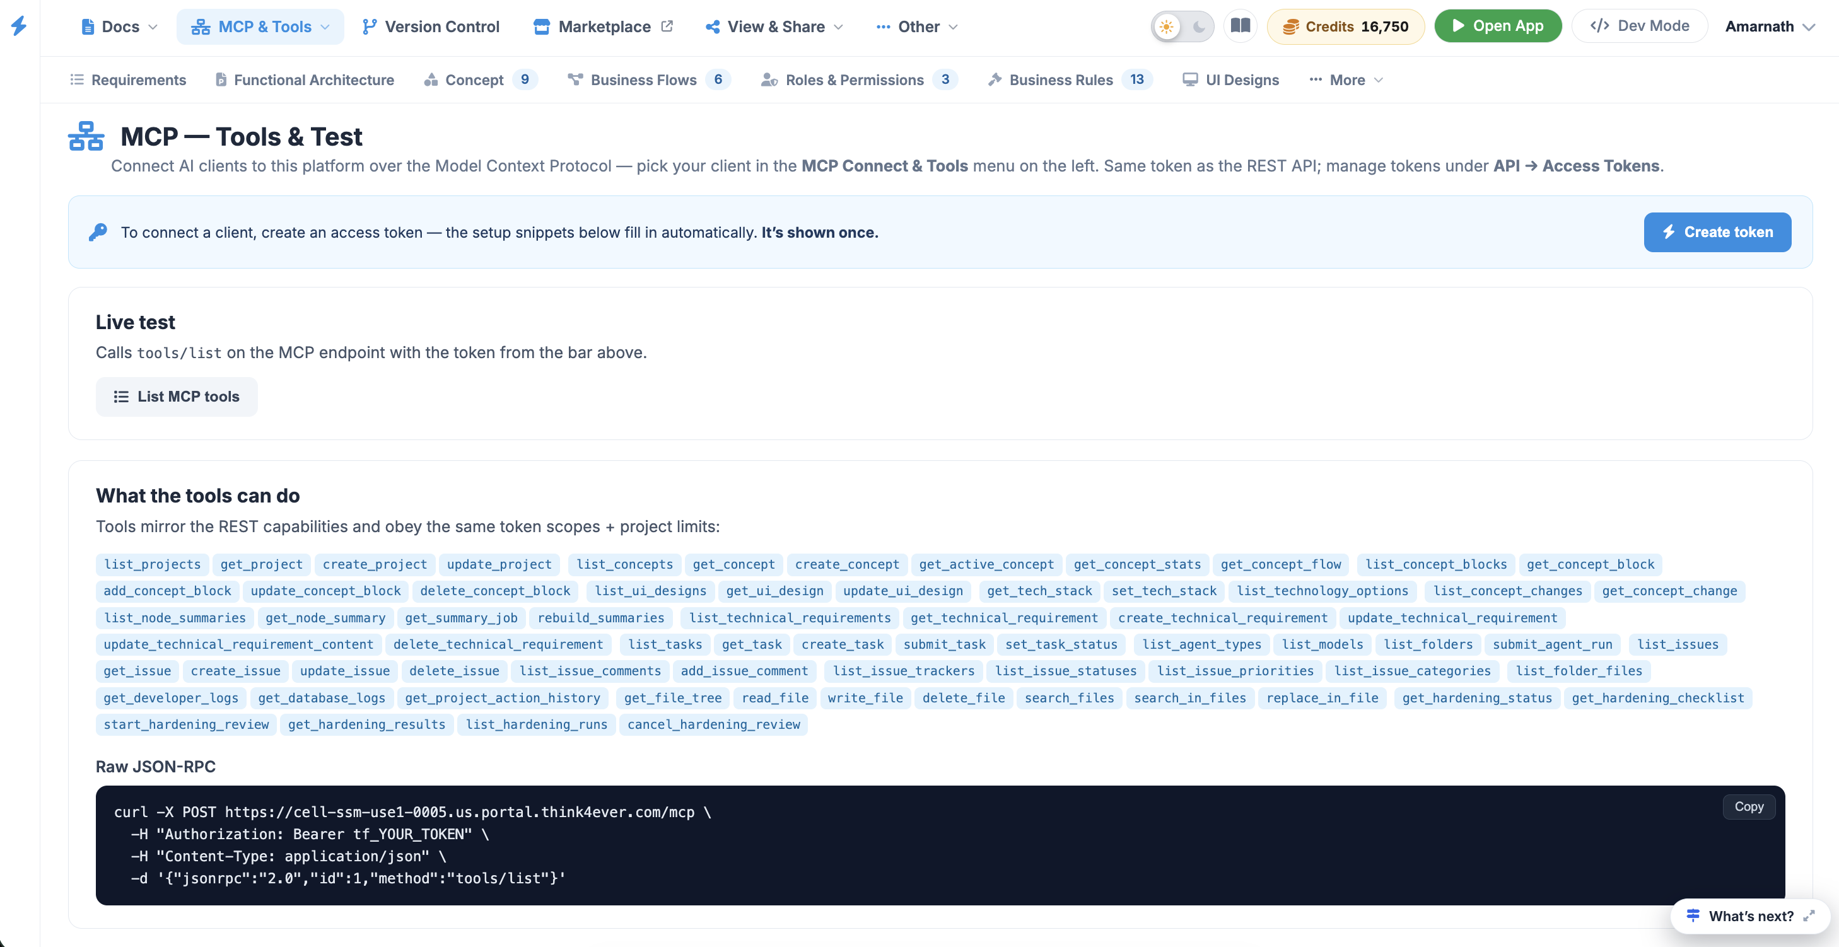Click the Create token button
The image size is (1839, 947).
(x=1717, y=232)
